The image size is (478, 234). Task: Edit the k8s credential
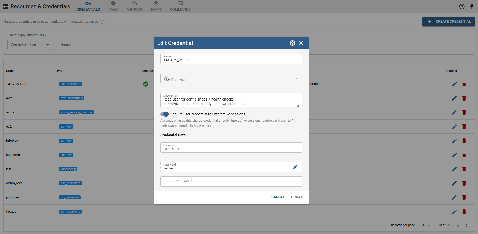click(454, 169)
